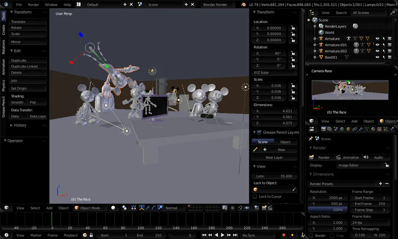Open the XYZ Euler rotation mode dropdown
398x239 pixels.
click(274, 72)
